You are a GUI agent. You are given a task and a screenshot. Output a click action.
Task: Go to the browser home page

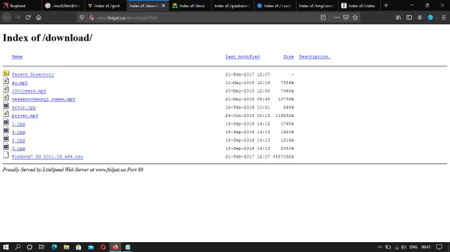[x=38, y=17]
